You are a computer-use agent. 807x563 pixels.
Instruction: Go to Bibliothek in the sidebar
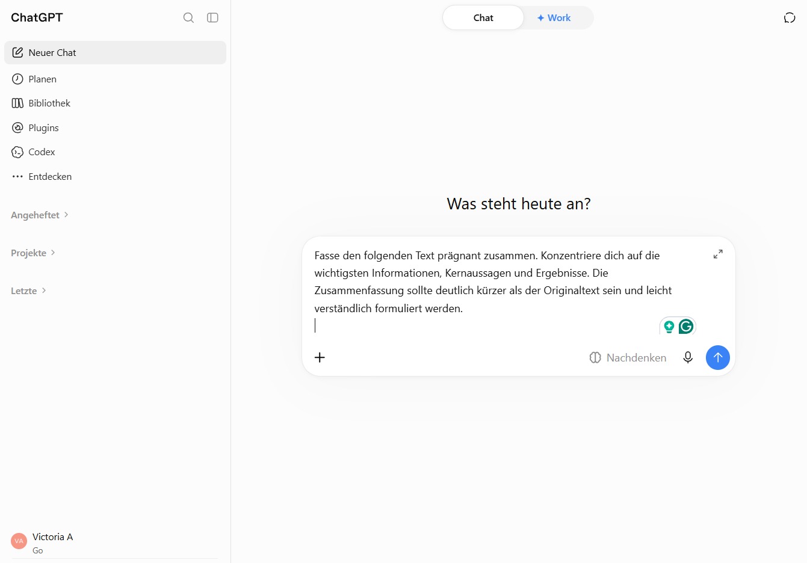point(115,103)
